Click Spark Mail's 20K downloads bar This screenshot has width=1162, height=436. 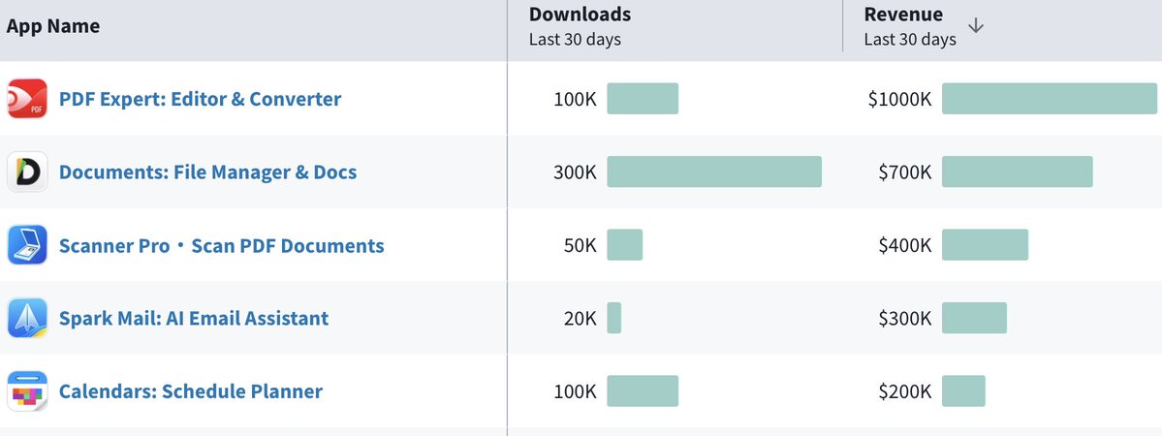click(614, 318)
